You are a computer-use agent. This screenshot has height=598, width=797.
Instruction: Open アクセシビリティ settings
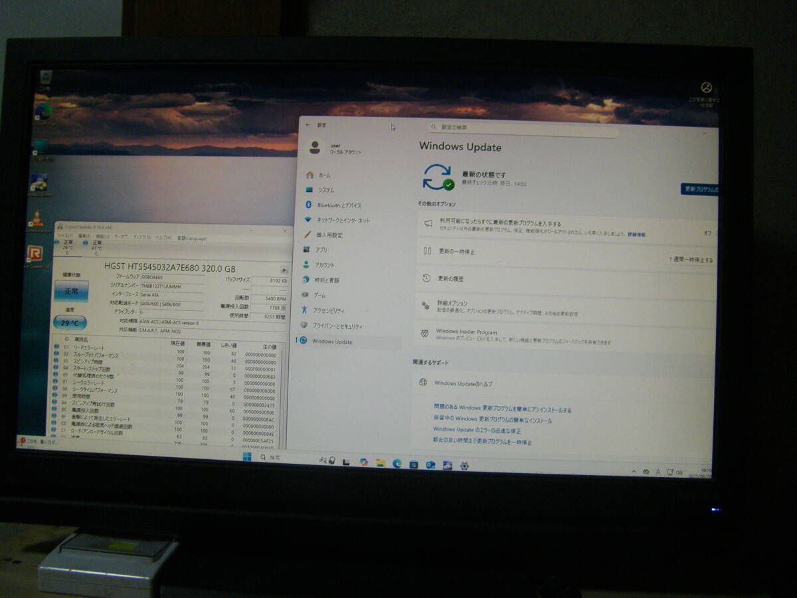pos(322,311)
